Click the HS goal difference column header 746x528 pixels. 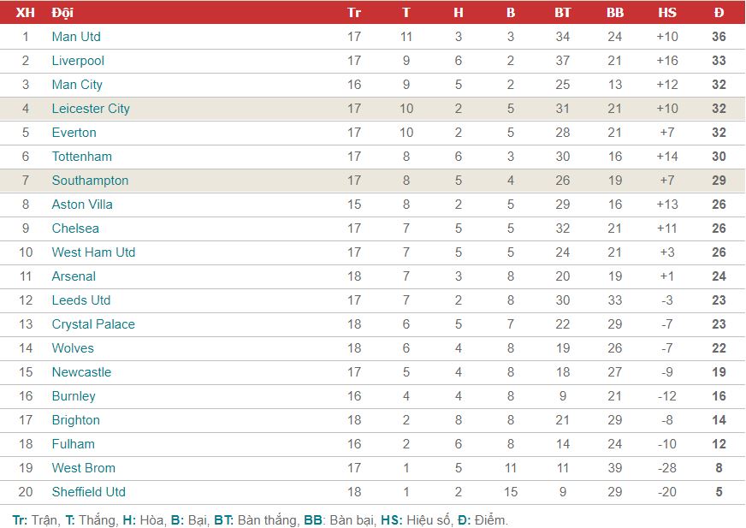667,12
